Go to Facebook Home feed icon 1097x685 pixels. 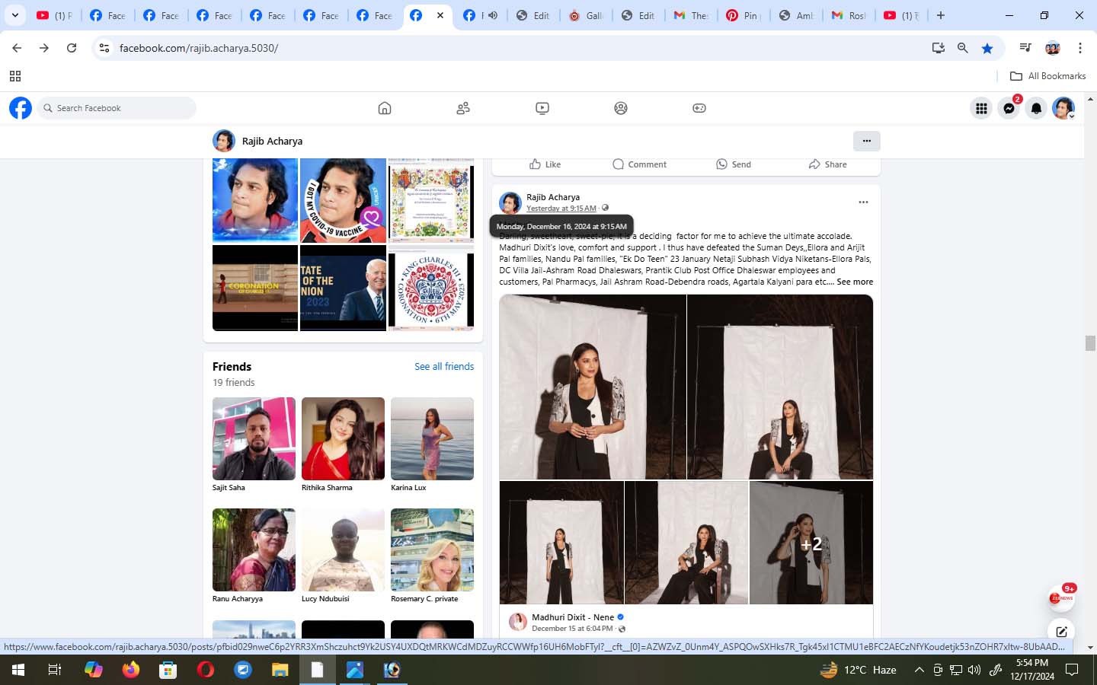tap(385, 108)
